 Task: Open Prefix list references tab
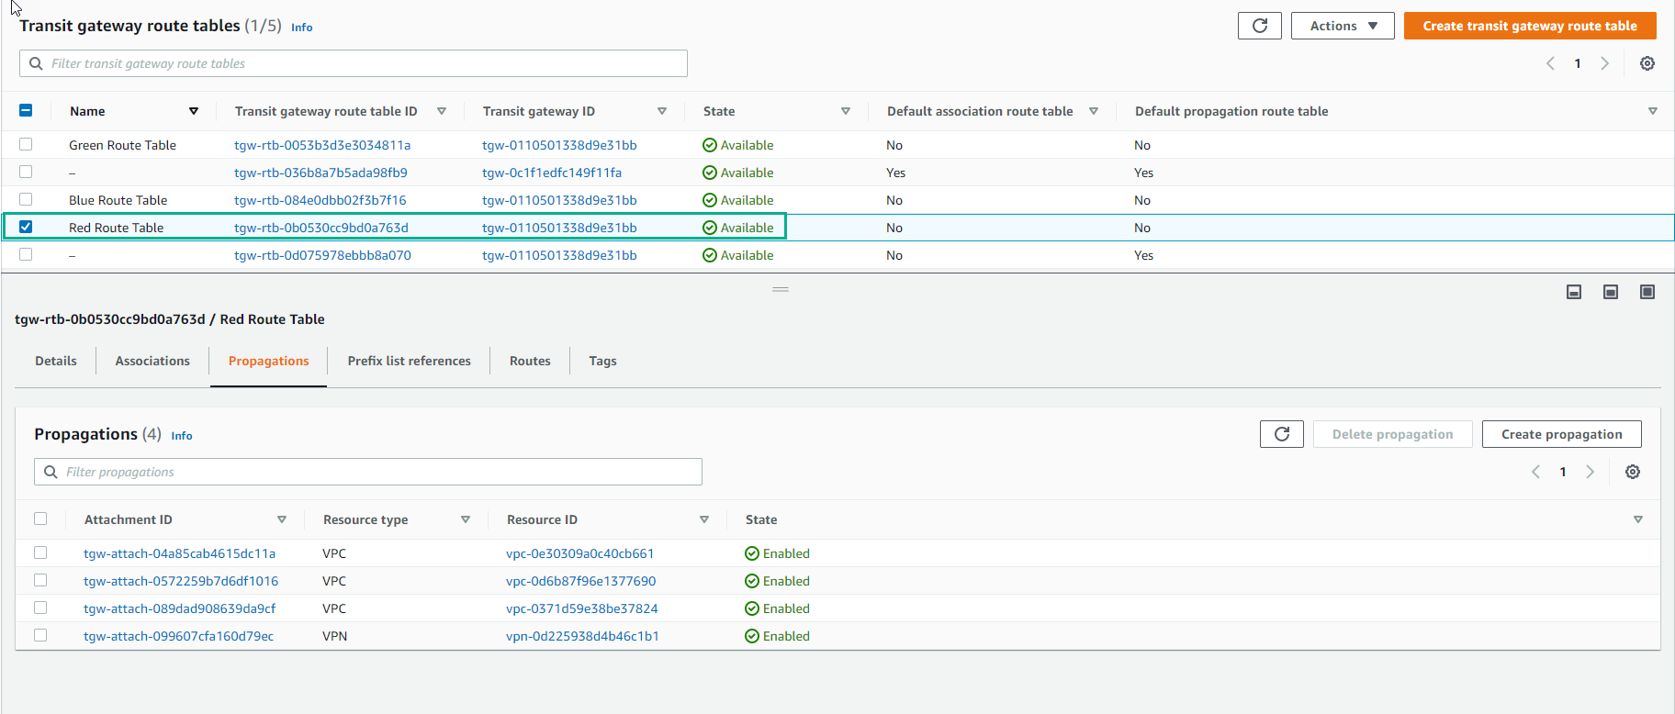point(409,361)
